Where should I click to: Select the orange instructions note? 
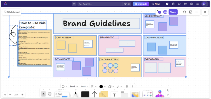pyautogui.click(x=35, y=48)
